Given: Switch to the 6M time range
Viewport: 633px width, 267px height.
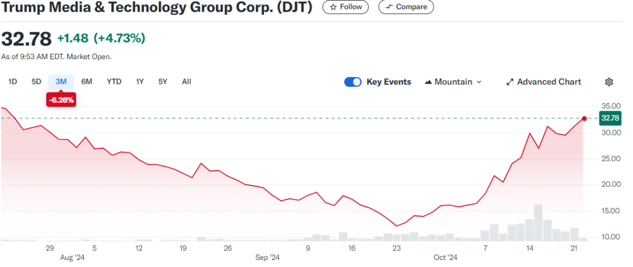Looking at the screenshot, I should 87,81.
